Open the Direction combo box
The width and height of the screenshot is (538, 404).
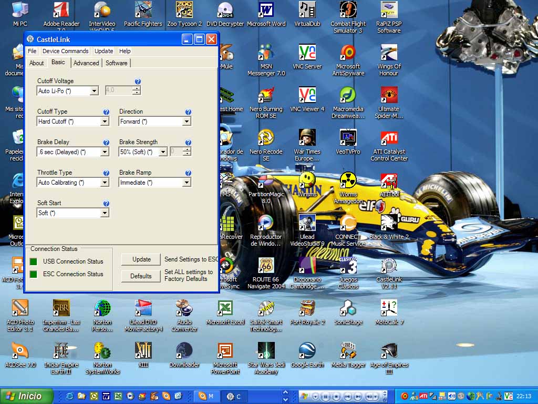pos(187,122)
